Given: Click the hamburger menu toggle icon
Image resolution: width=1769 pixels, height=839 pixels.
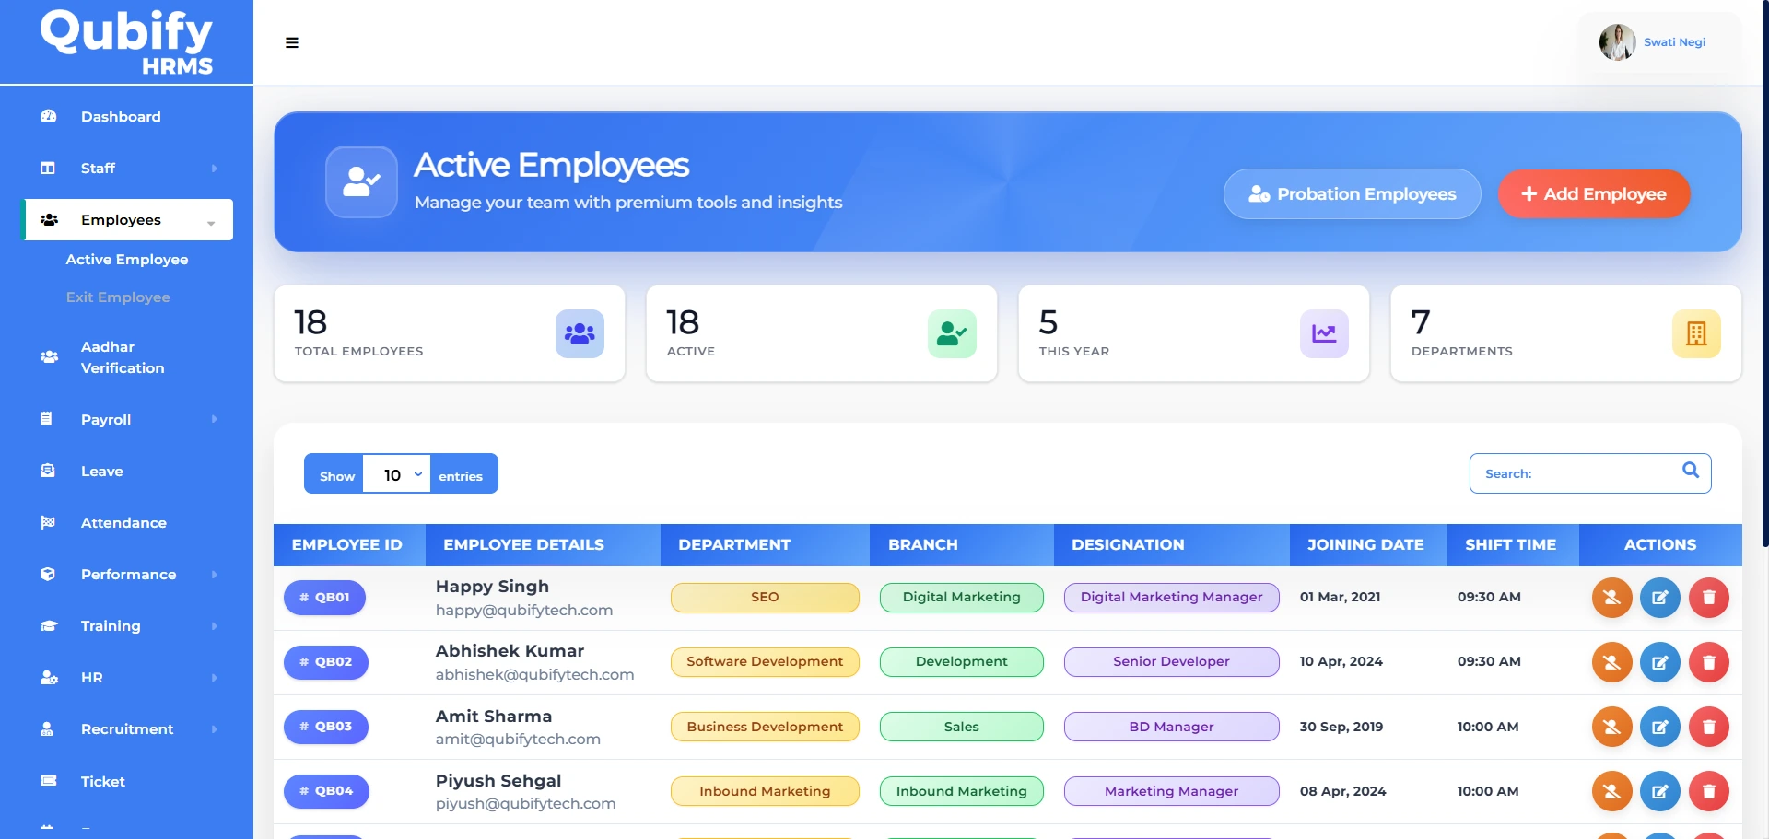Looking at the screenshot, I should tap(292, 42).
